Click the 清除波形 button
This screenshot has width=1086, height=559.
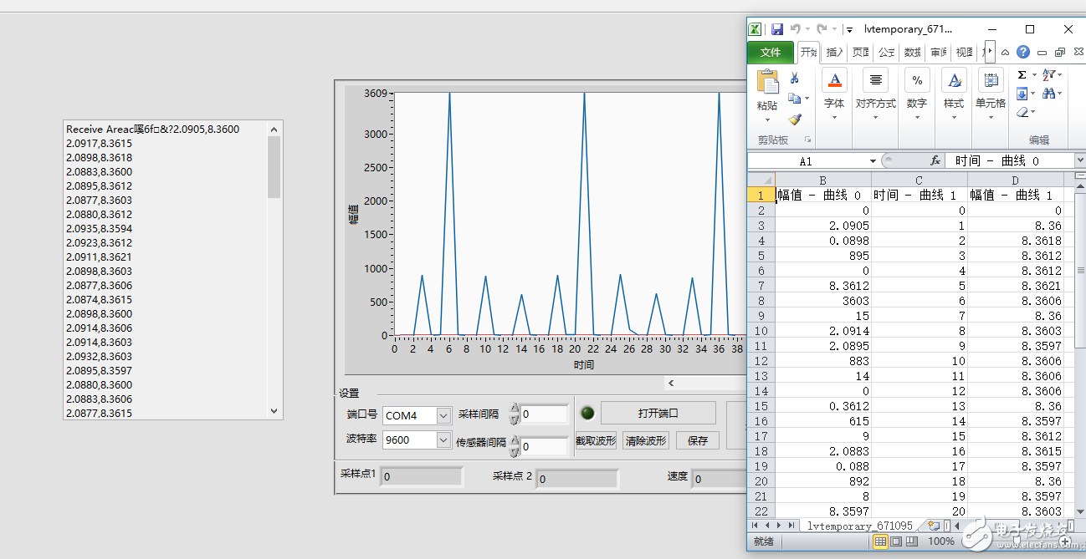pos(646,440)
